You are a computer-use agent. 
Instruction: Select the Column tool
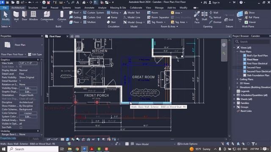[x=62, y=16]
